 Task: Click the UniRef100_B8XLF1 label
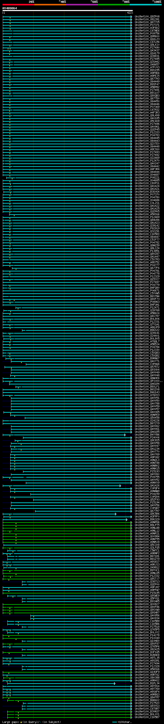[147, 387]
